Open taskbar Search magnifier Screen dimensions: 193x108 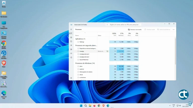coord(85,106)
